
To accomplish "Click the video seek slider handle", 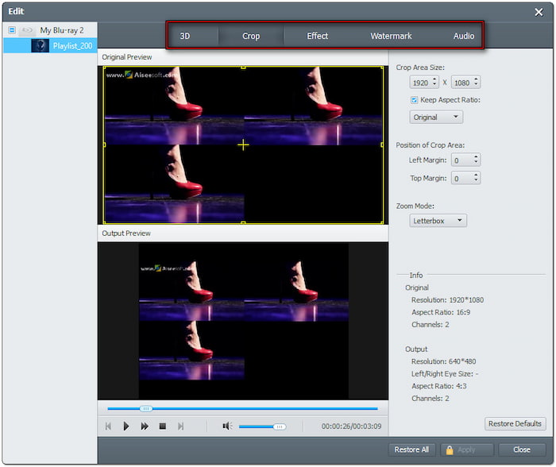I will click(x=145, y=408).
